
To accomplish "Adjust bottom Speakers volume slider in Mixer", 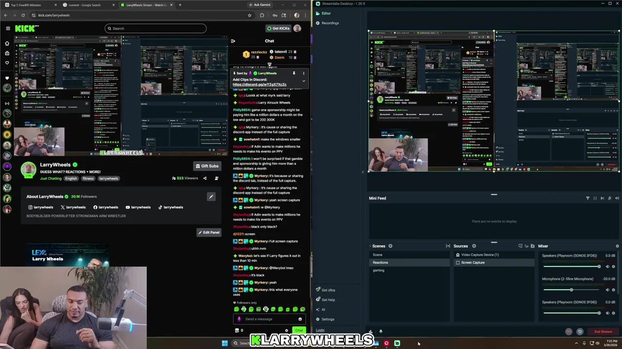I will click(x=571, y=313).
